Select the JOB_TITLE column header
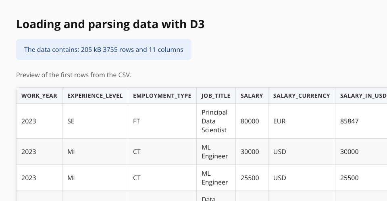The width and height of the screenshot is (387, 201). 216,96
